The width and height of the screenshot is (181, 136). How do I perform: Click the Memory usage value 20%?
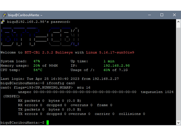click(x=37, y=66)
